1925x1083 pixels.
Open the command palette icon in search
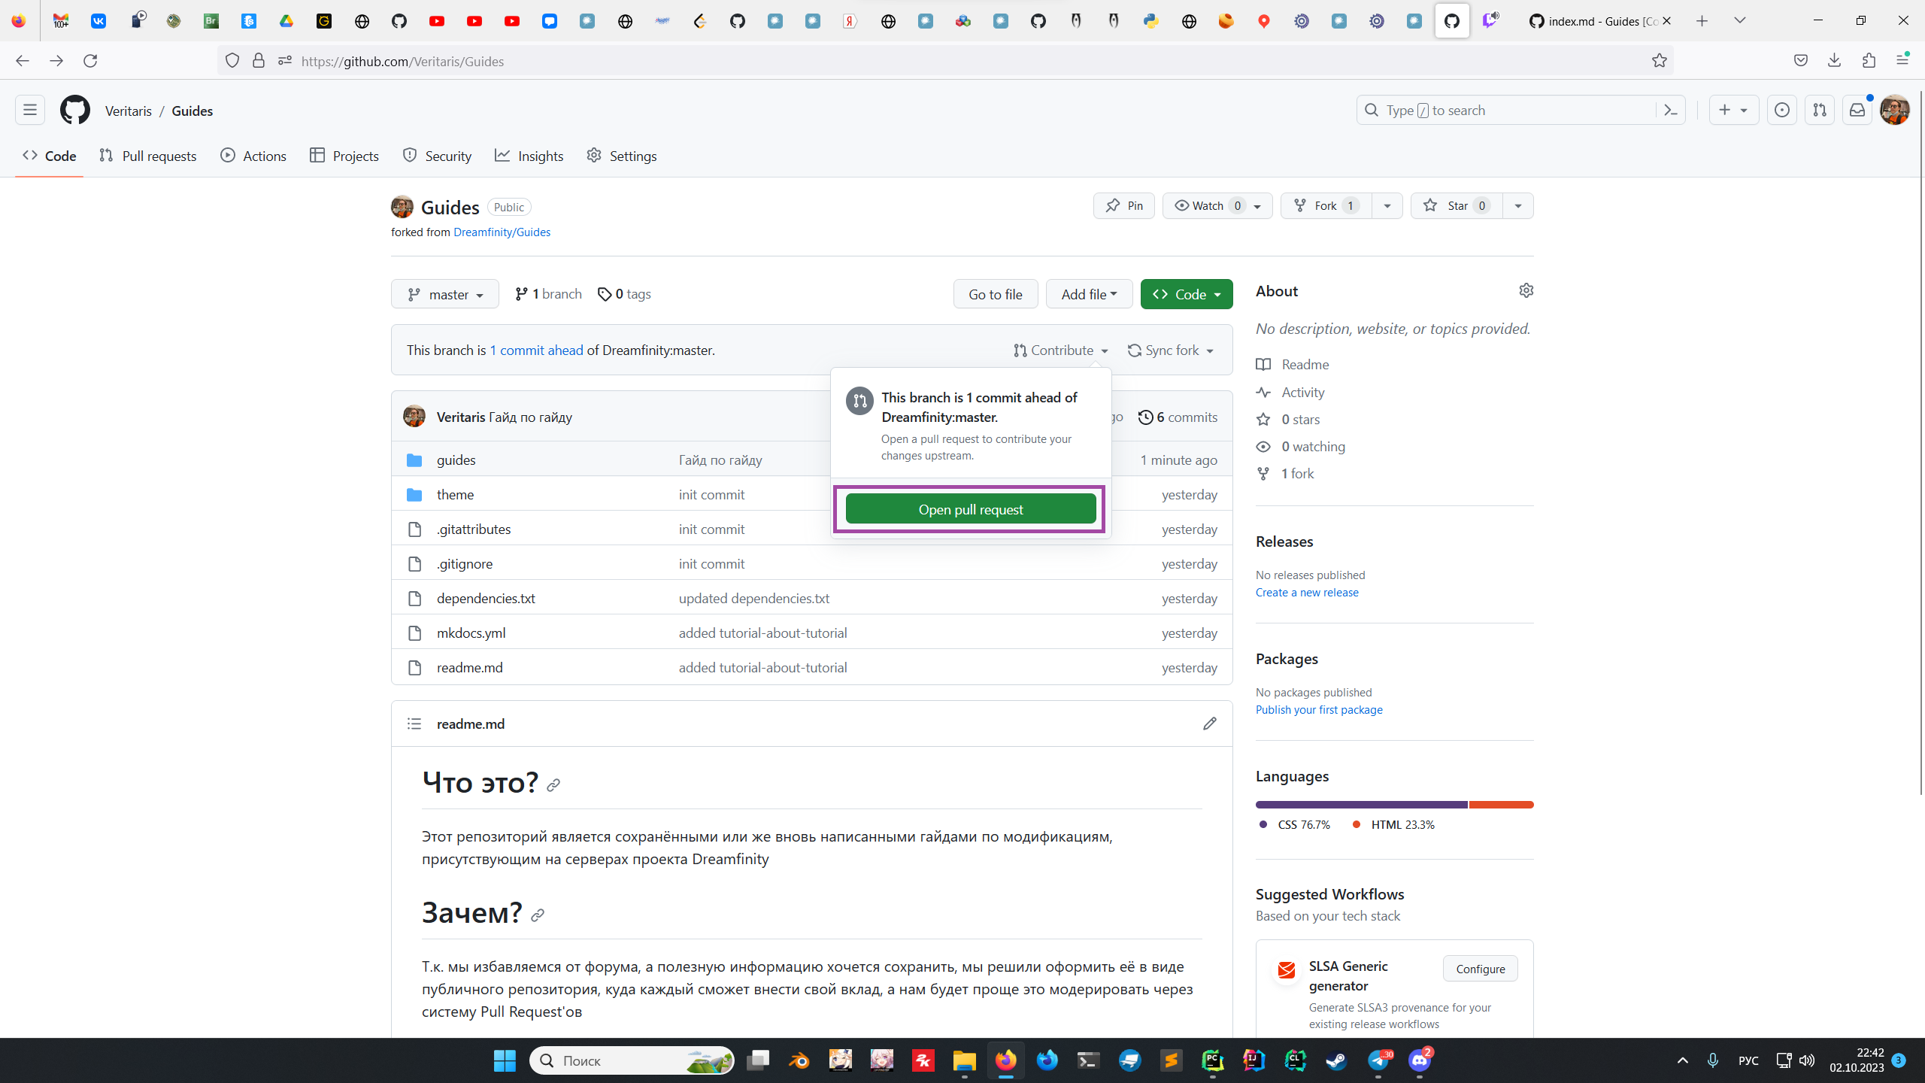[x=1671, y=111]
